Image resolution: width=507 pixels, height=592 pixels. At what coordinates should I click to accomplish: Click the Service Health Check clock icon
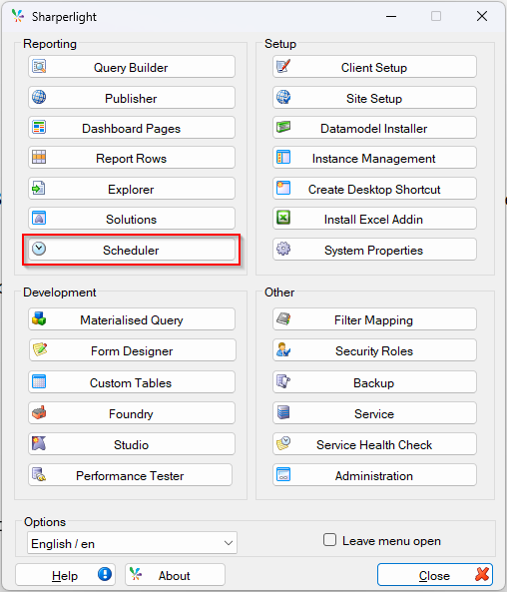coord(283,443)
